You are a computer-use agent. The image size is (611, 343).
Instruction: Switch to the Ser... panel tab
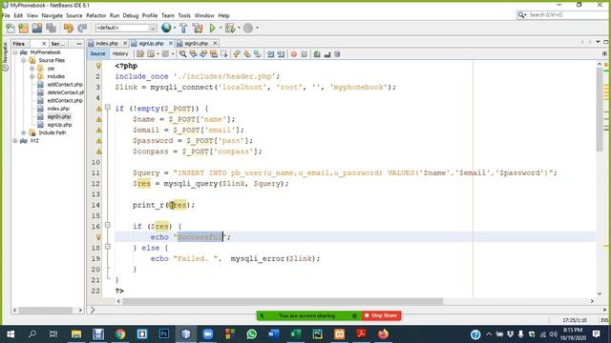point(57,44)
